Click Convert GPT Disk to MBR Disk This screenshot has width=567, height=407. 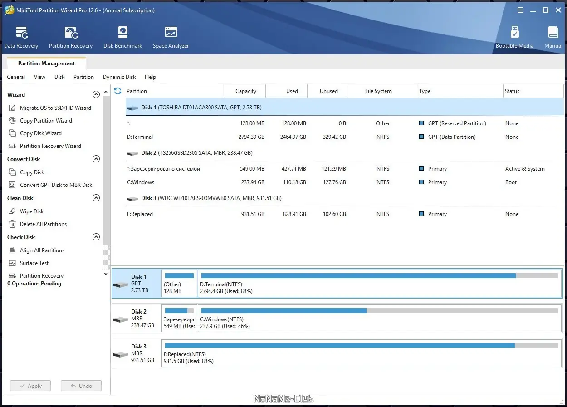(56, 185)
